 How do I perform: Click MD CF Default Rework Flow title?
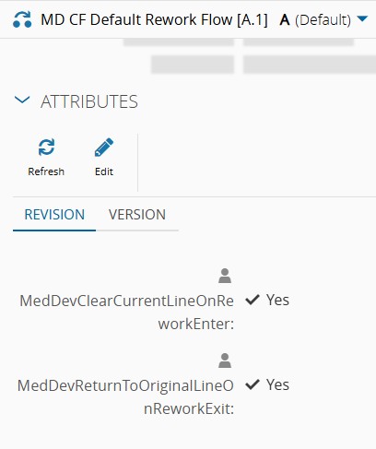(154, 19)
